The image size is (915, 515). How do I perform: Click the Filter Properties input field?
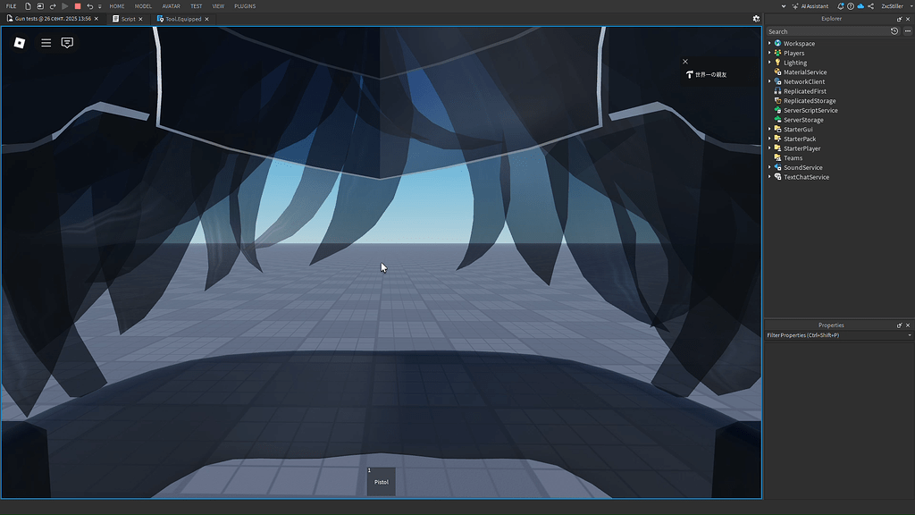[836, 335]
